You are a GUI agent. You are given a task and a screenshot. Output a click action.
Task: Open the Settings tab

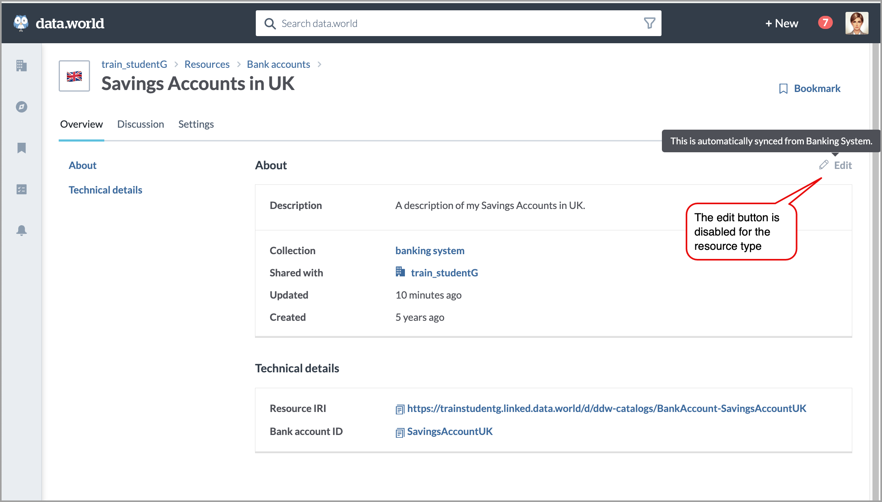coord(196,124)
